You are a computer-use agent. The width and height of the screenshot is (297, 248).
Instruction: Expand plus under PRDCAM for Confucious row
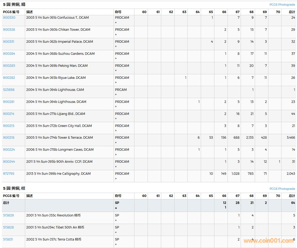(x=116, y=22)
